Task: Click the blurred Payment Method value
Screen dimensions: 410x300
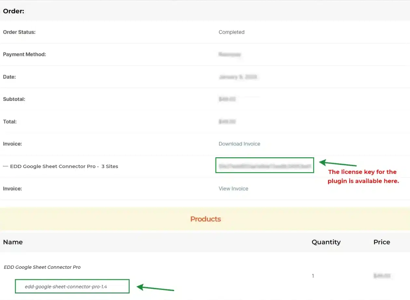Action: 230,55
